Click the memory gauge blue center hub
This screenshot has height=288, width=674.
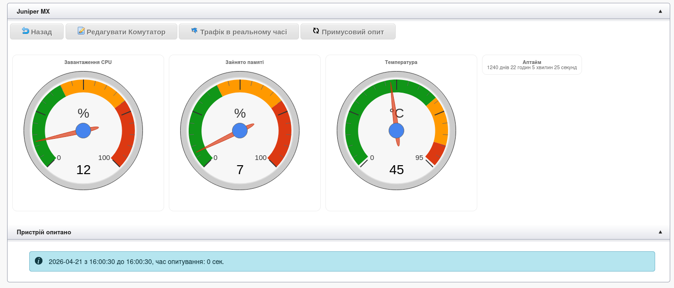point(240,130)
